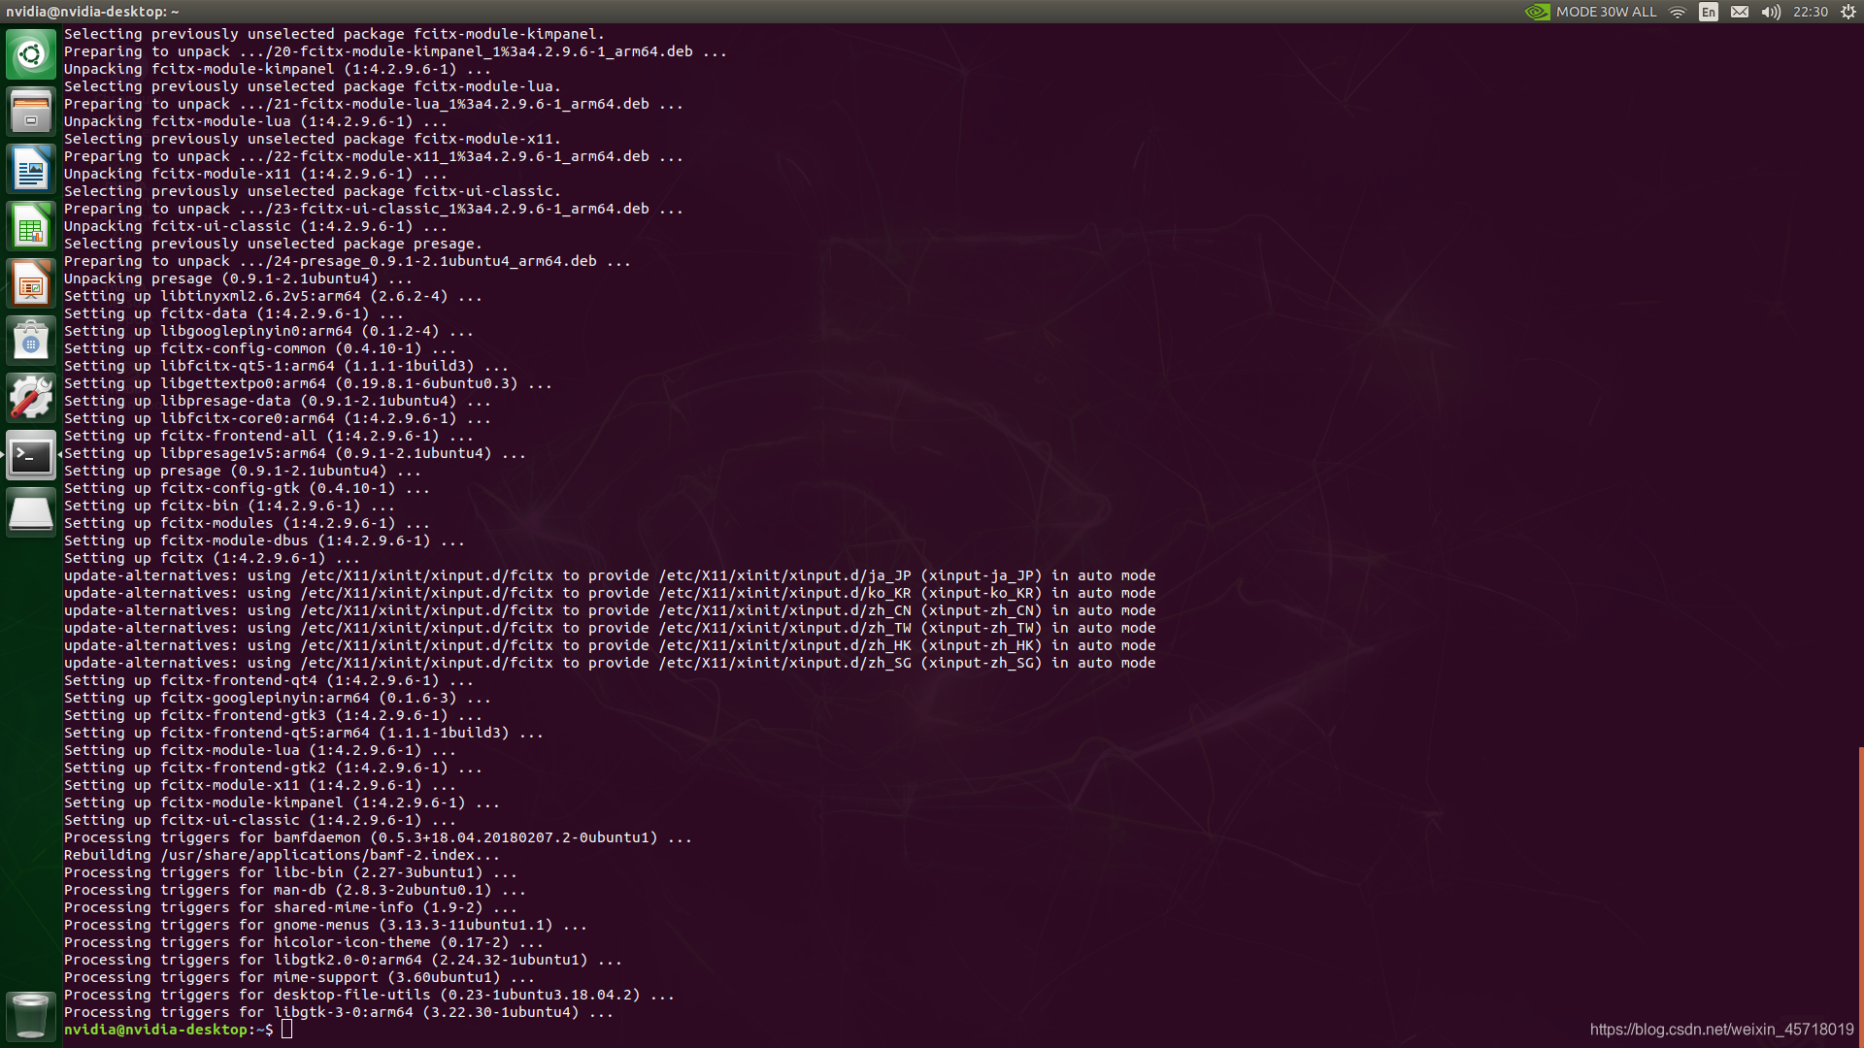
Task: Click 'Setting up libgooglepinyin0:arm64' line
Action: [268, 331]
